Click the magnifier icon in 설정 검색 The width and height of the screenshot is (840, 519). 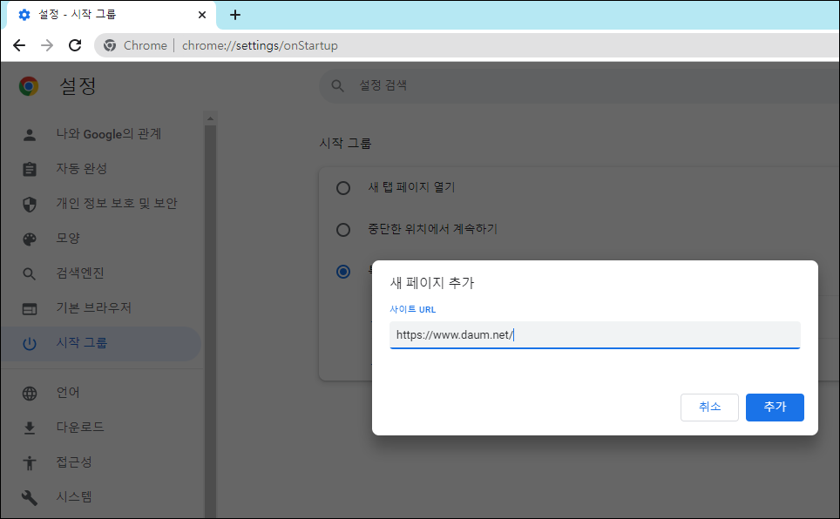click(x=337, y=85)
